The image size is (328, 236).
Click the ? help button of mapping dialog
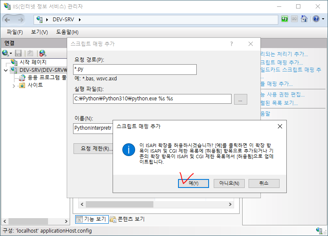click(232, 44)
